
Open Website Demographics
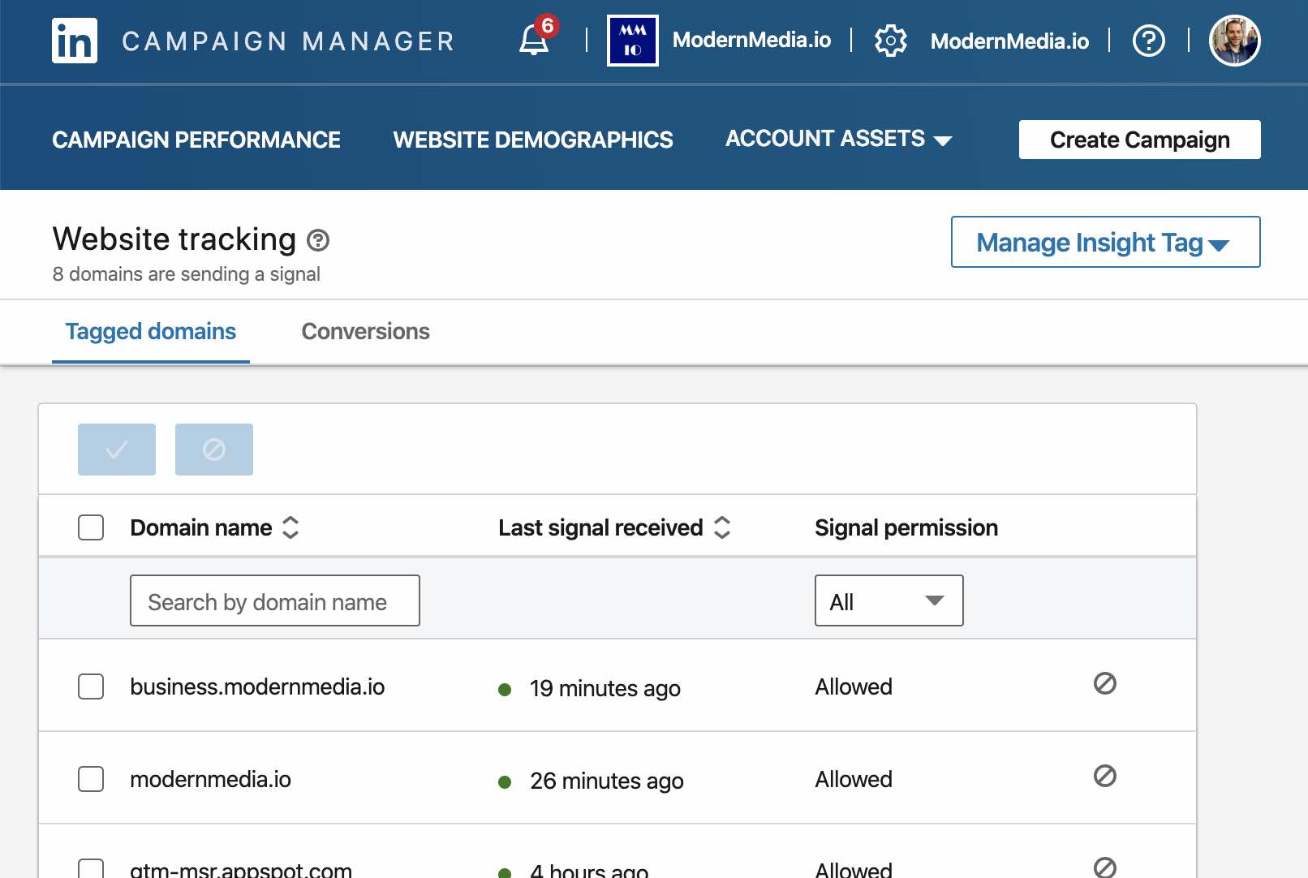click(x=533, y=140)
